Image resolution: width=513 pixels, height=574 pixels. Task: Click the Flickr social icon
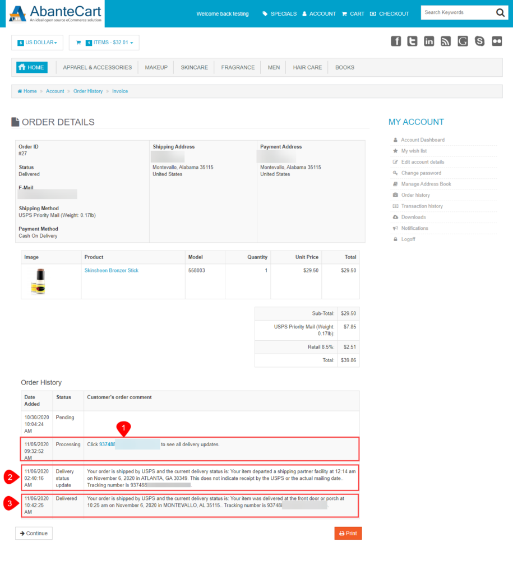(x=497, y=41)
